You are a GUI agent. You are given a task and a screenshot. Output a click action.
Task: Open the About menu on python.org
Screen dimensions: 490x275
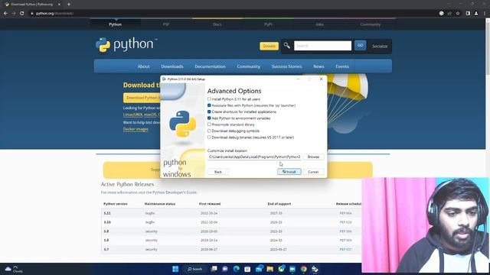143,66
